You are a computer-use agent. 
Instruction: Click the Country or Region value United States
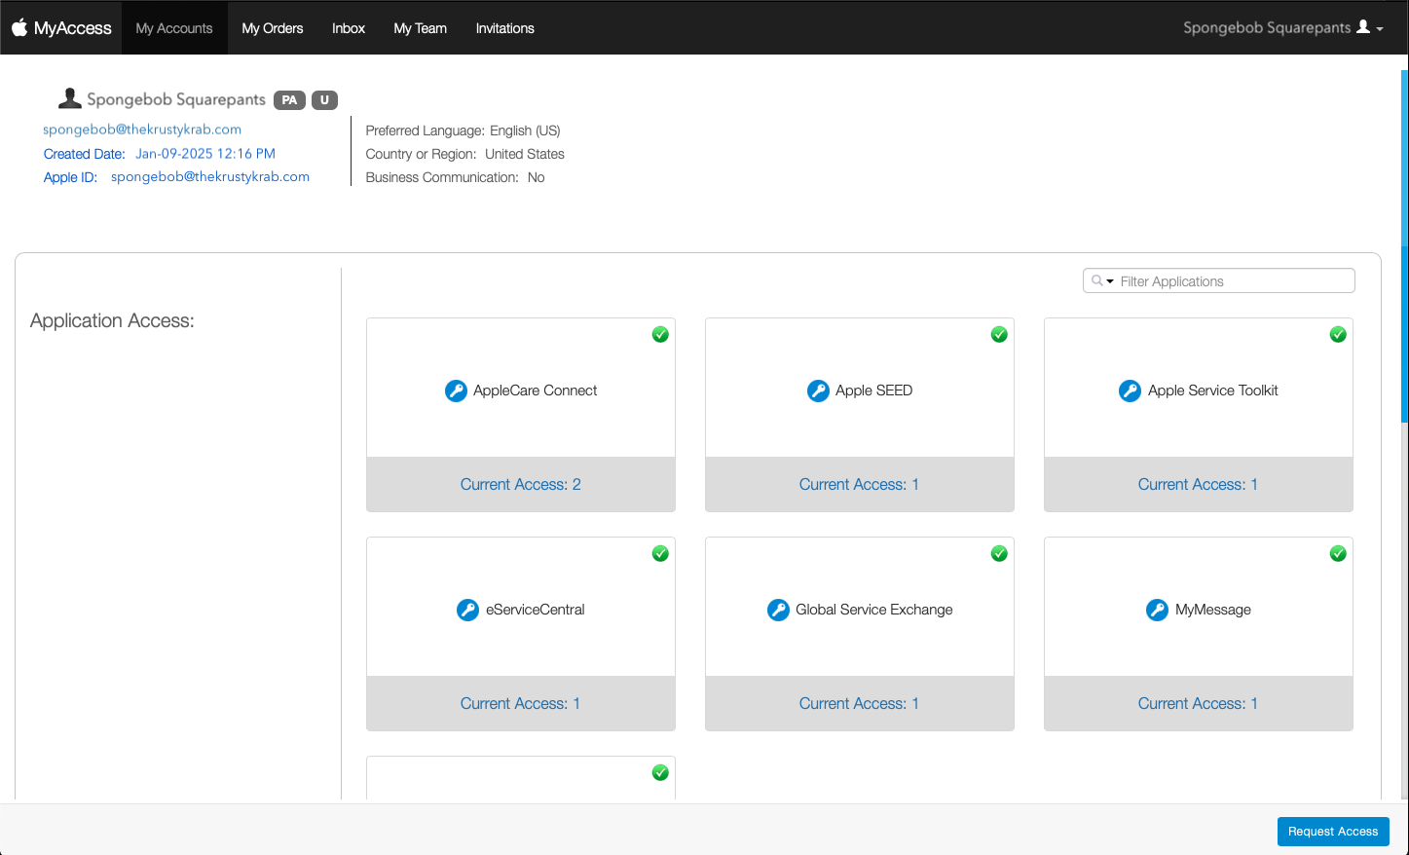coord(525,154)
